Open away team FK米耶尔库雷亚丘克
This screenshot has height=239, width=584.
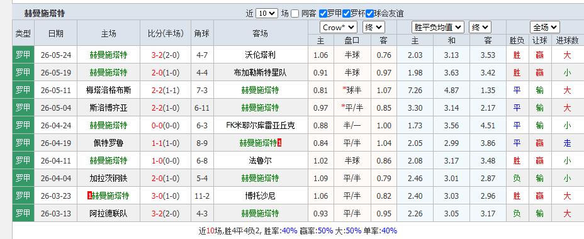[261, 125]
